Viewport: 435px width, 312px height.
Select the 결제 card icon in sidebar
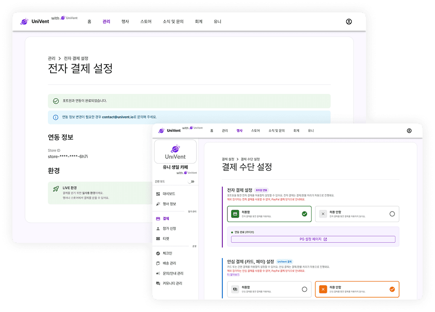(157, 218)
